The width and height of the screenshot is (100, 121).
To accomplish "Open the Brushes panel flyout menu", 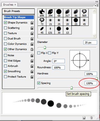I will [x=97, y=6].
